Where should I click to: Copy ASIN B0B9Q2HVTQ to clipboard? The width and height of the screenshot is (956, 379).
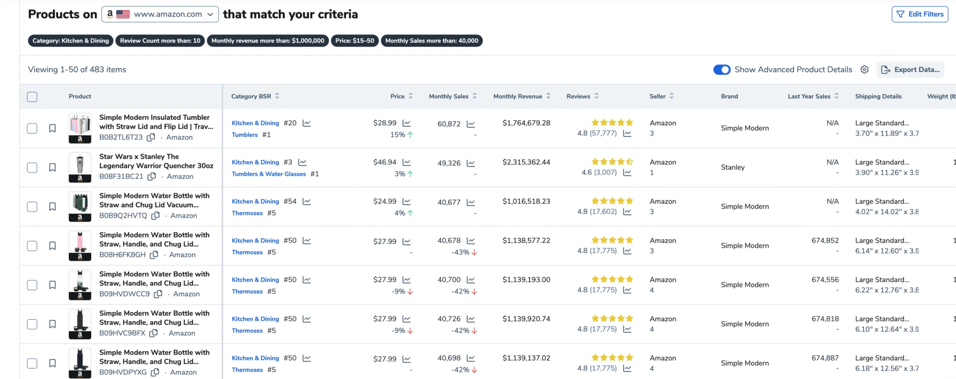[155, 216]
